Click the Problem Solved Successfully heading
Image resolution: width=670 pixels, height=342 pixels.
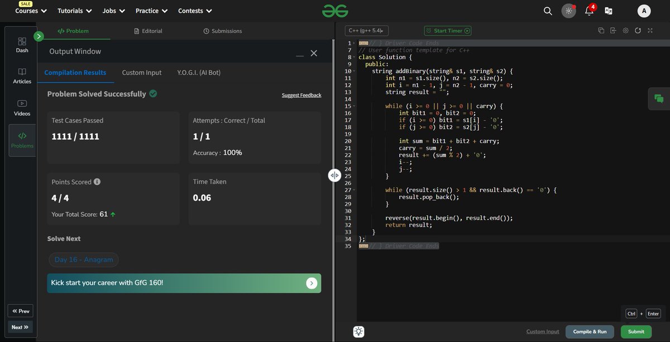[x=97, y=94]
